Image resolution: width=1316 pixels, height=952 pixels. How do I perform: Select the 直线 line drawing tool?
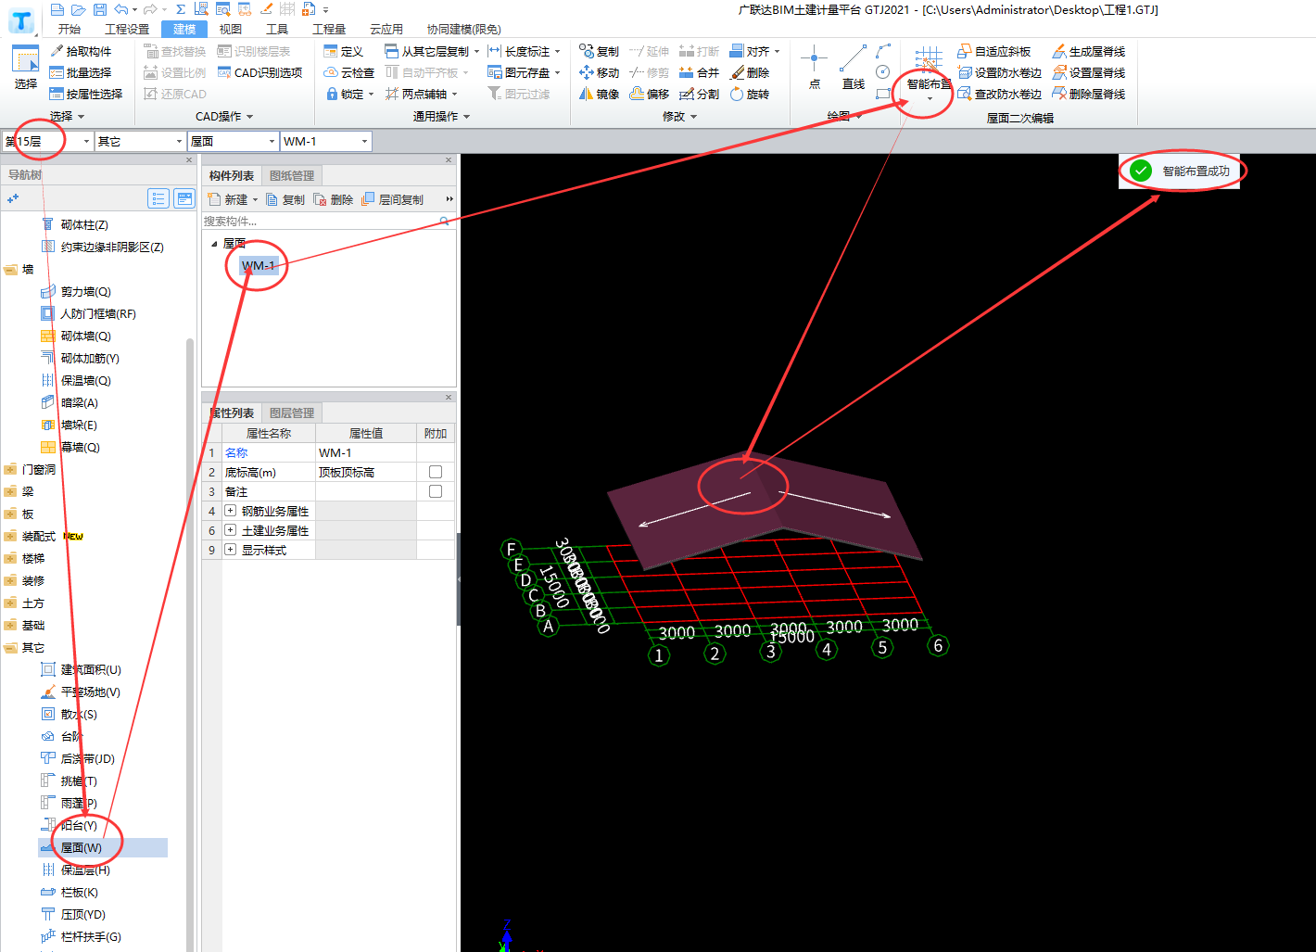pyautogui.click(x=854, y=68)
